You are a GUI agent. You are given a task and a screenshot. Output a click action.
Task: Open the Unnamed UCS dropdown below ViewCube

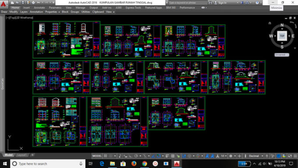click(282, 55)
